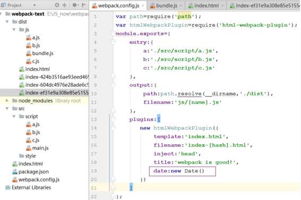Open index.html inside dist folder
The image size is (301, 200).
pyautogui.click(x=38, y=69)
